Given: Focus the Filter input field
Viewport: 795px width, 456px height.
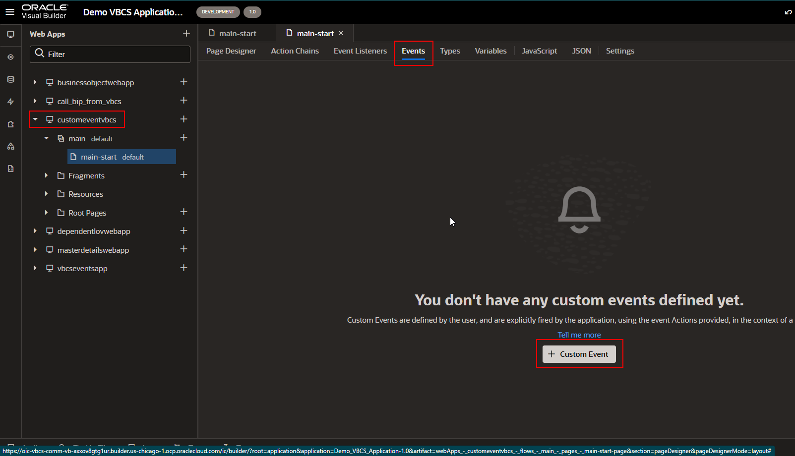Looking at the screenshot, I should click(110, 54).
